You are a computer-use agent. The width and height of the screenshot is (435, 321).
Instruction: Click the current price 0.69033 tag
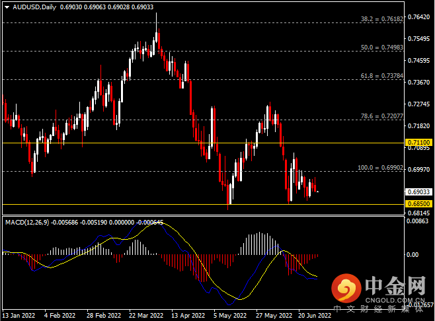point(419,192)
